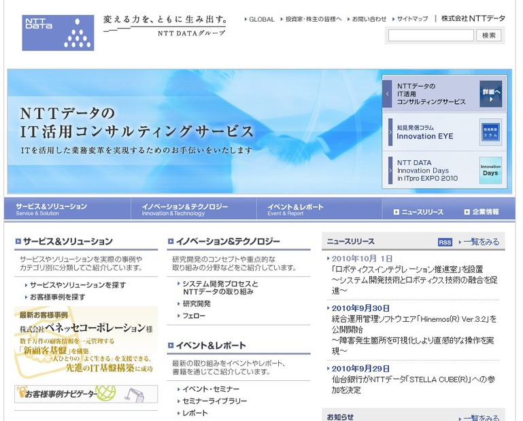Click the 知見発信コラム thumbnail icon
523x421 pixels.
490,132
